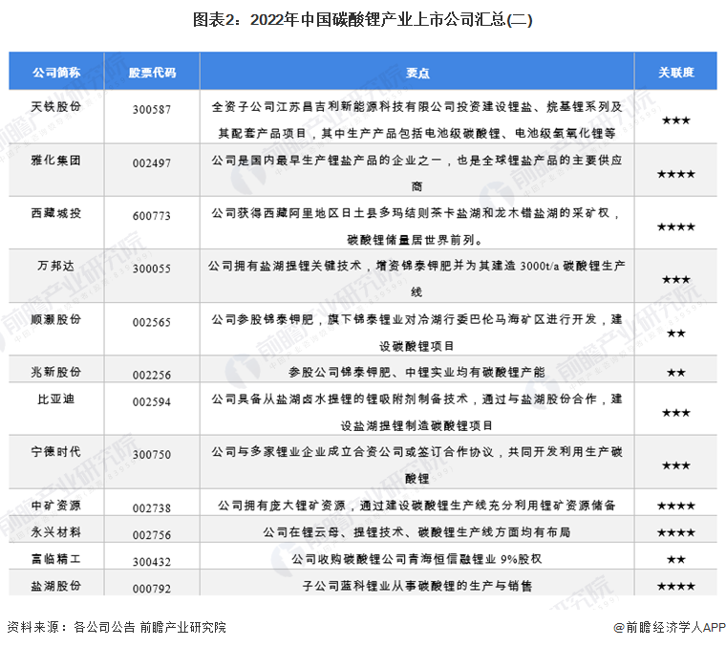726x647 pixels.
Task: Click the star rating for 雅化集团
Action: [x=676, y=174]
